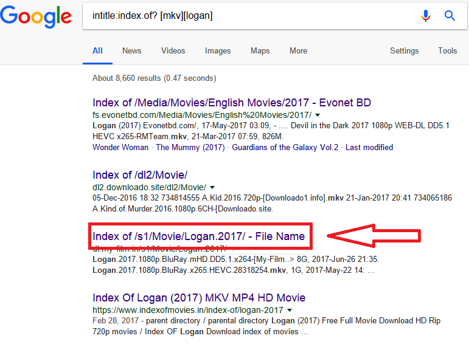469x344 pixels.
Task: Click the https://www.indexofmovies.in URL text
Action: click(188, 310)
